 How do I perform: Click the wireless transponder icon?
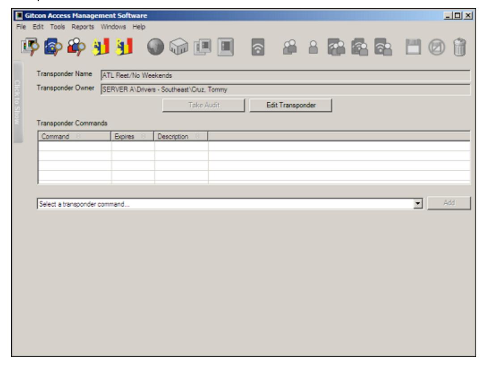pyautogui.click(x=258, y=47)
